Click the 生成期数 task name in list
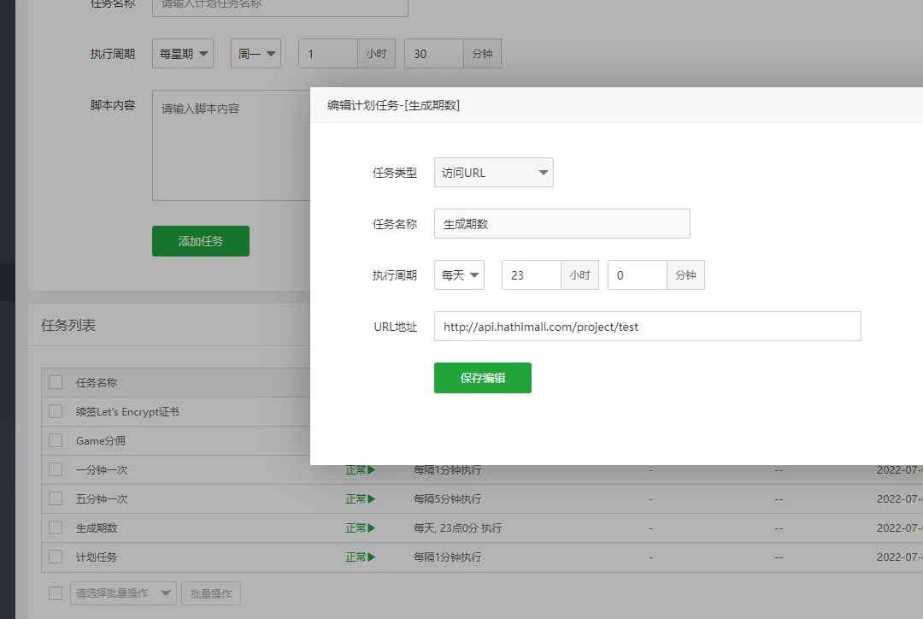 coord(97,528)
